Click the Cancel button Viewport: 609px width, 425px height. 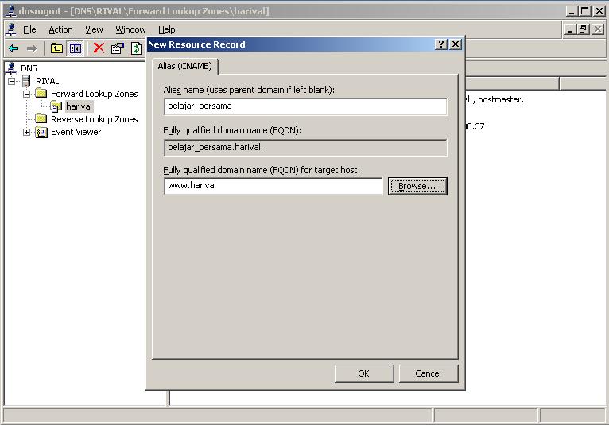429,373
